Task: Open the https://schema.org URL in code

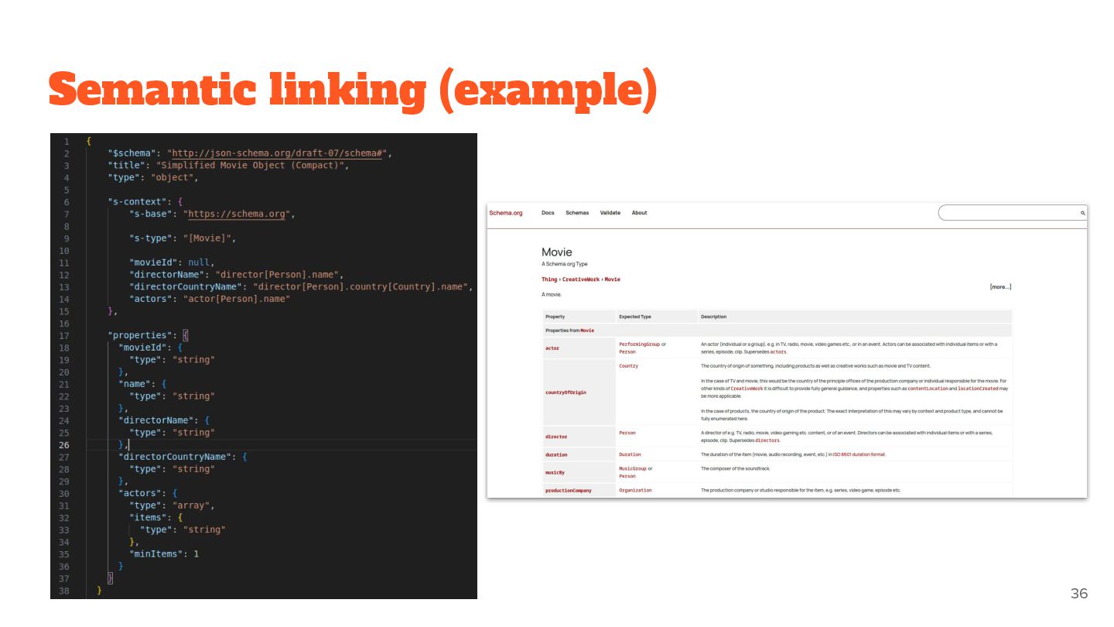Action: tap(237, 214)
